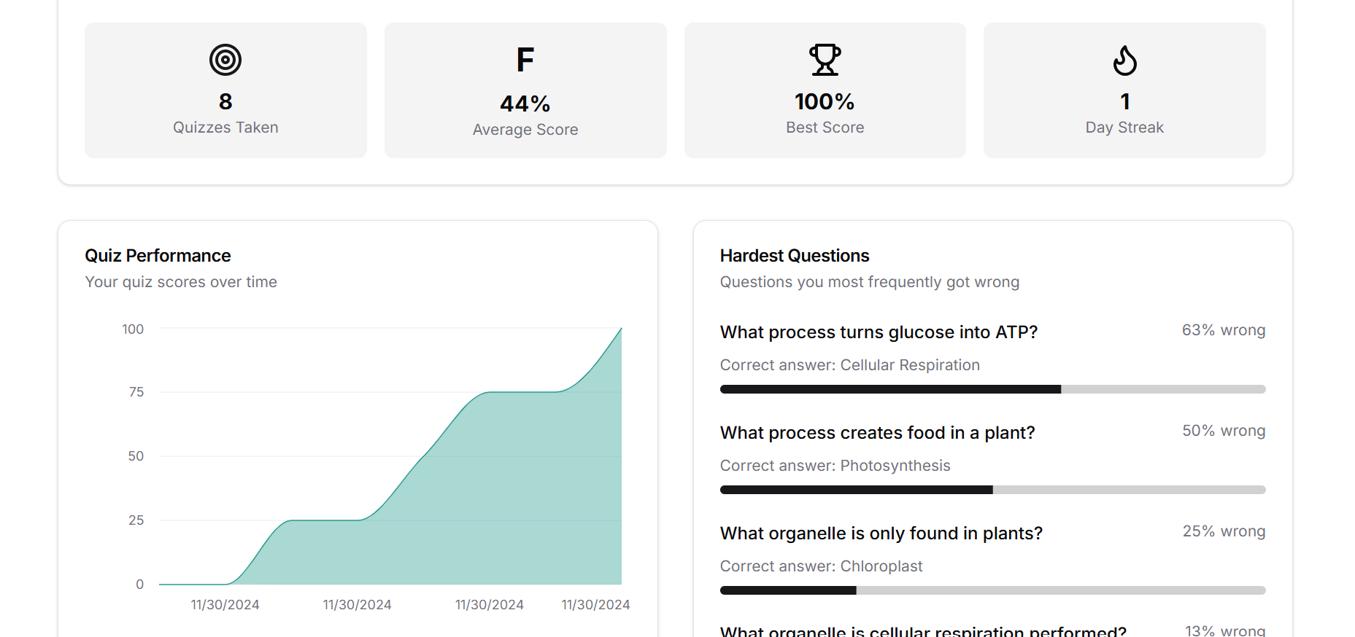This screenshot has height=637, width=1355.
Task: Select the Quizzes Taken stat card
Action: tap(225, 90)
